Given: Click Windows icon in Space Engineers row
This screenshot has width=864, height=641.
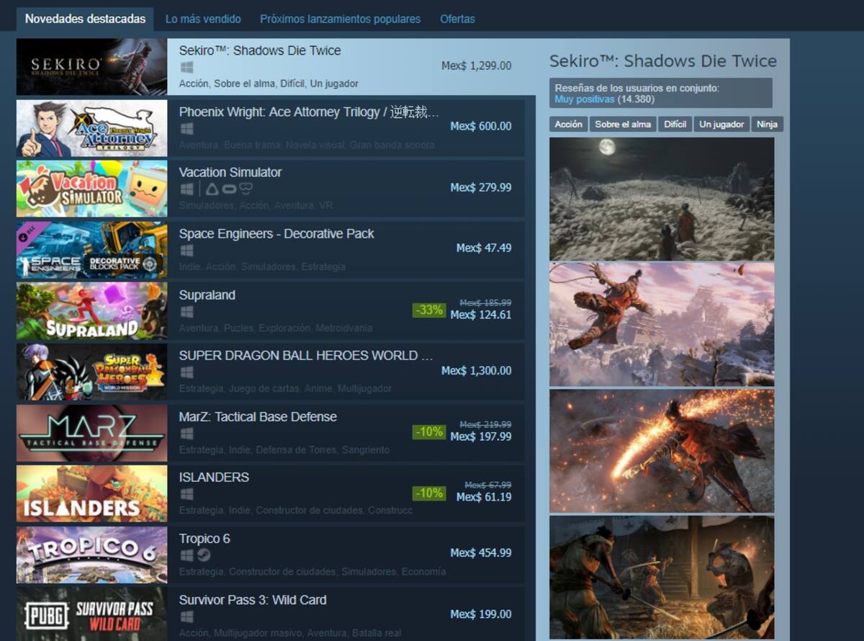Looking at the screenshot, I should coord(186,250).
